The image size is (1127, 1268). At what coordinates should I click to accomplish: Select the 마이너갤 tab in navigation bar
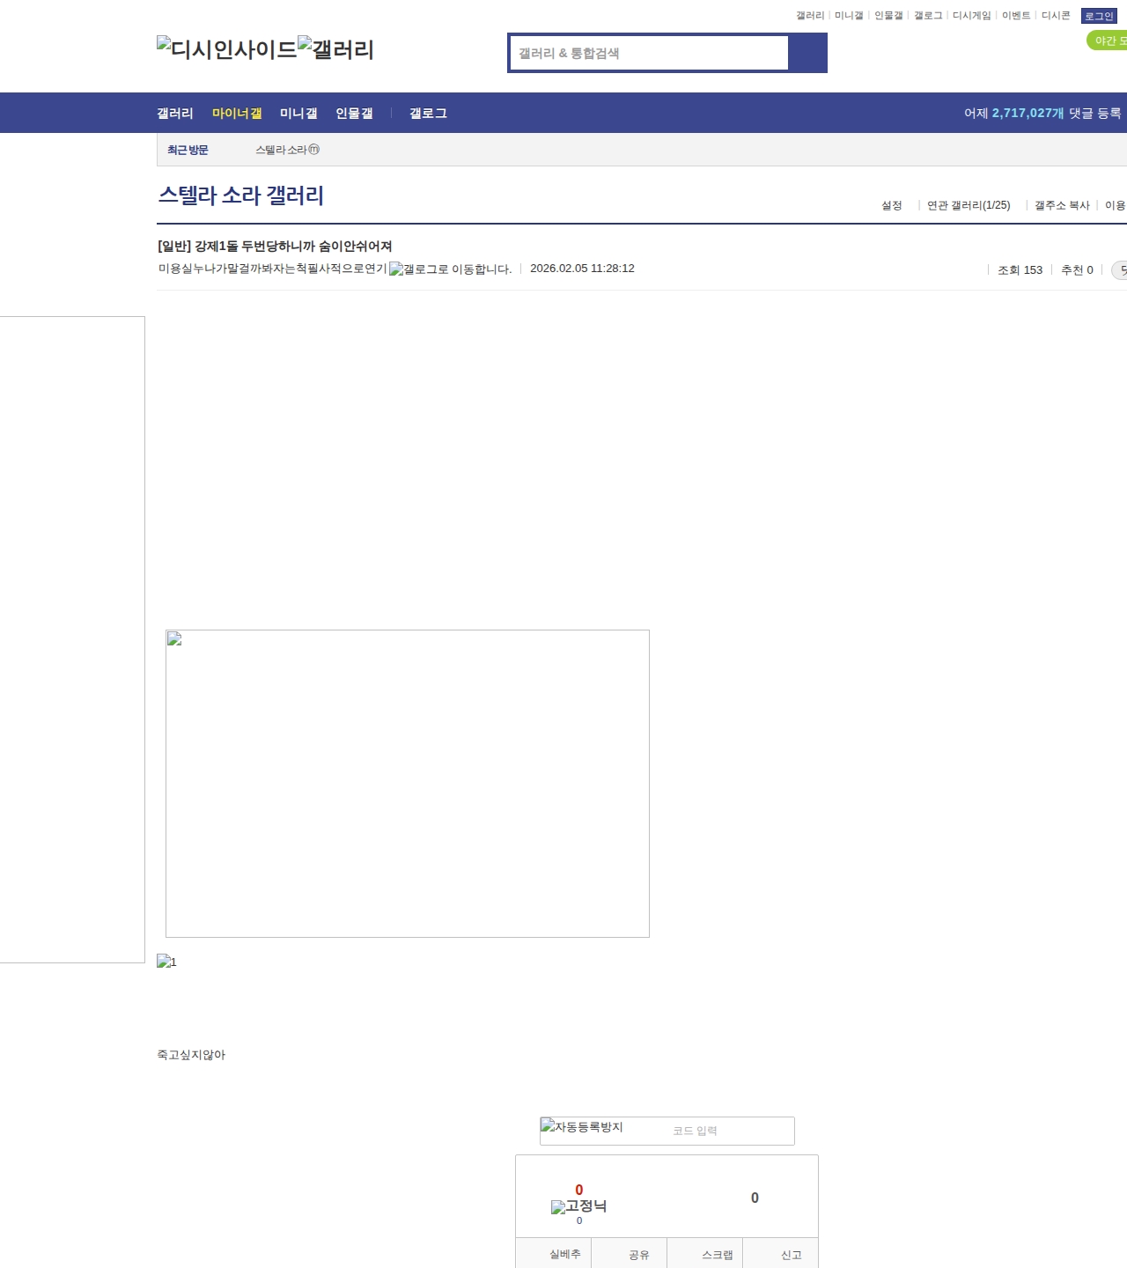237,113
